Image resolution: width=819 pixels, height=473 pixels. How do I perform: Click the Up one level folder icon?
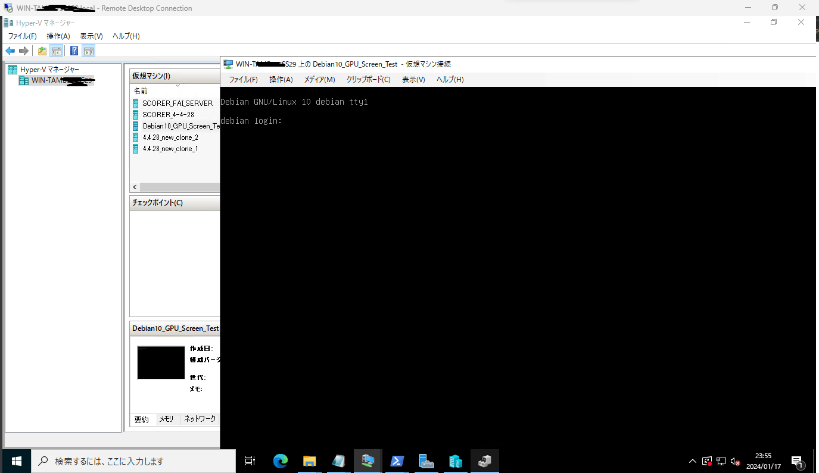[x=42, y=51]
